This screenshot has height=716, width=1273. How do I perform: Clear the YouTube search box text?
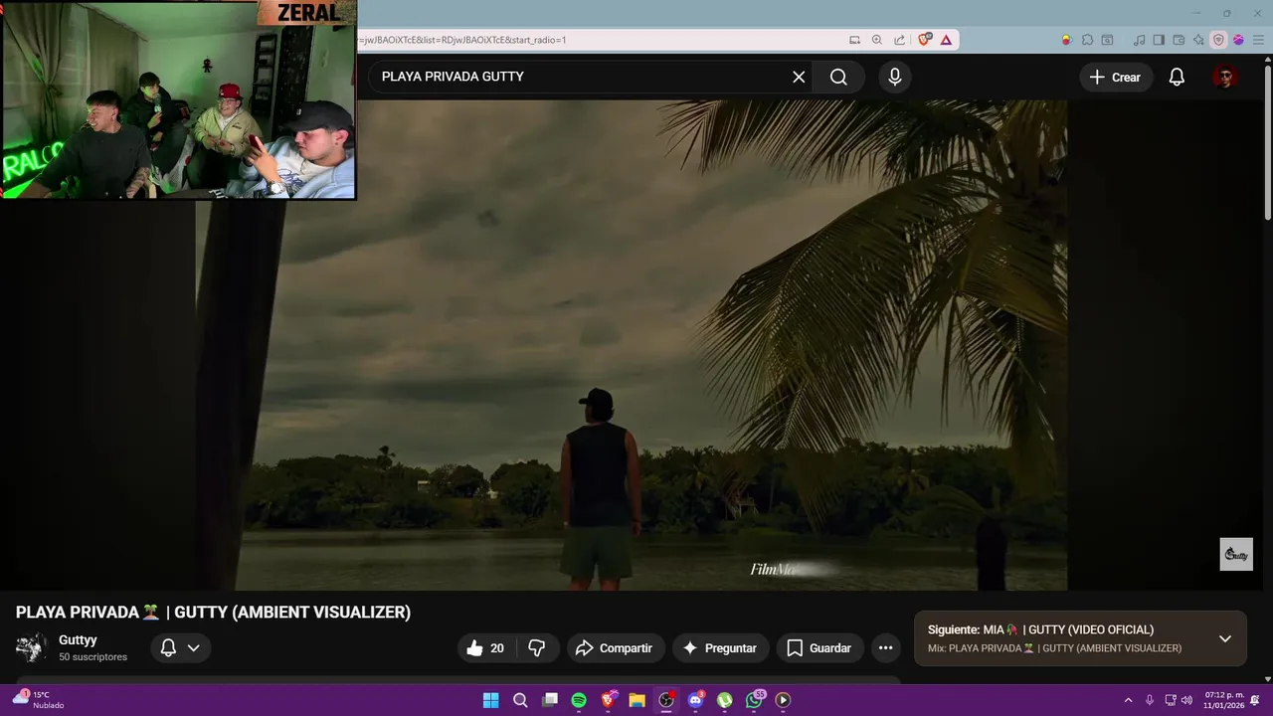pyautogui.click(x=799, y=77)
